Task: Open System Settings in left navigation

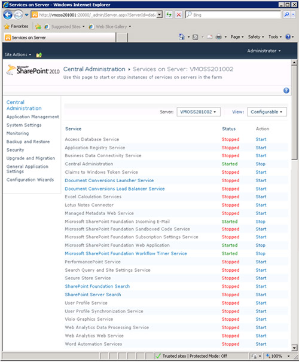Action: click(x=24, y=125)
